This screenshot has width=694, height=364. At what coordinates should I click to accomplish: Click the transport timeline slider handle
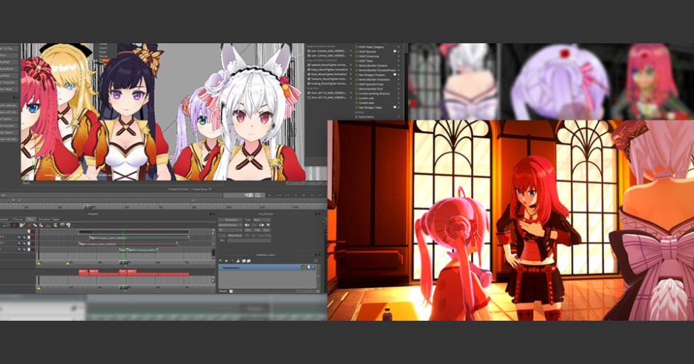coord(87,206)
